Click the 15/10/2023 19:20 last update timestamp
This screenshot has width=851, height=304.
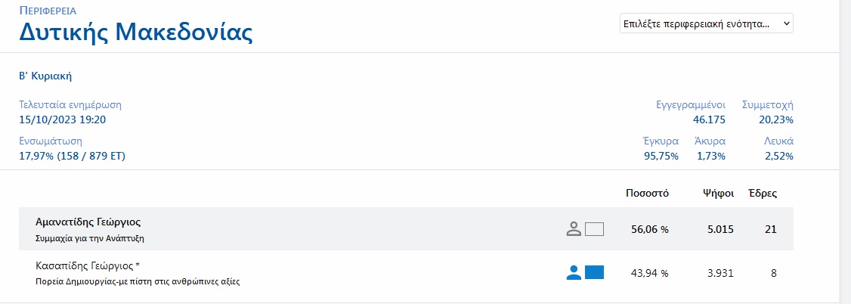(62, 119)
